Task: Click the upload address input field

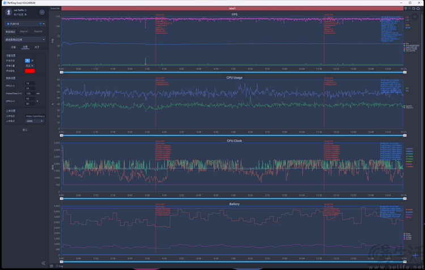Action: pos(34,116)
